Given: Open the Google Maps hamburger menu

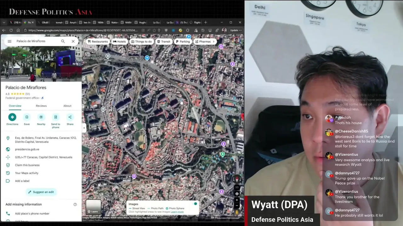Looking at the screenshot, I should coord(9,41).
